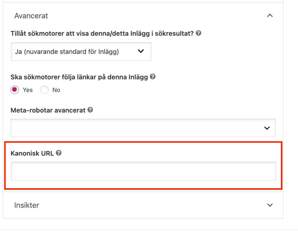This screenshot has width=298, height=231.
Task: Select the Yes radio button
Action: (15, 90)
